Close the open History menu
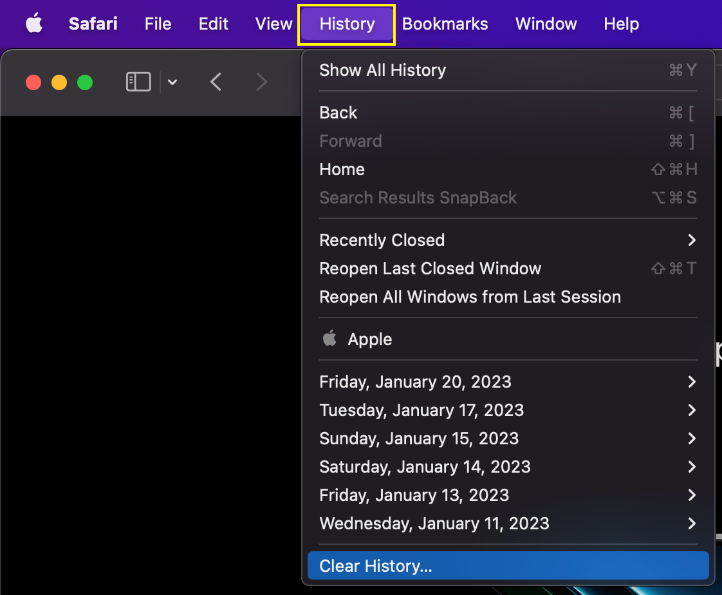 point(347,24)
